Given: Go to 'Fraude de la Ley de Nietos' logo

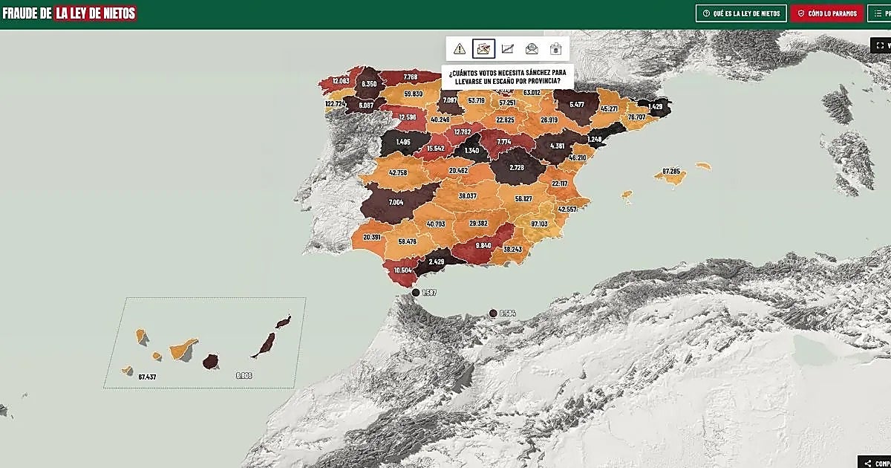Looking at the screenshot, I should pos(69,13).
